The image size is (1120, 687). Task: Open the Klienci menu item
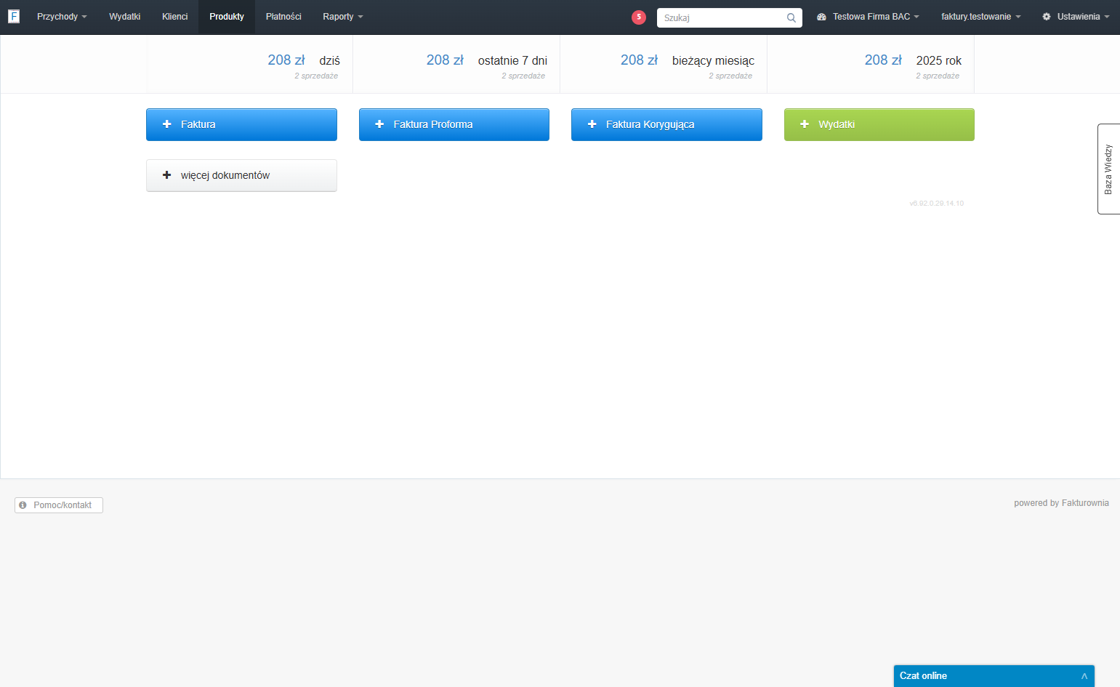(x=174, y=17)
